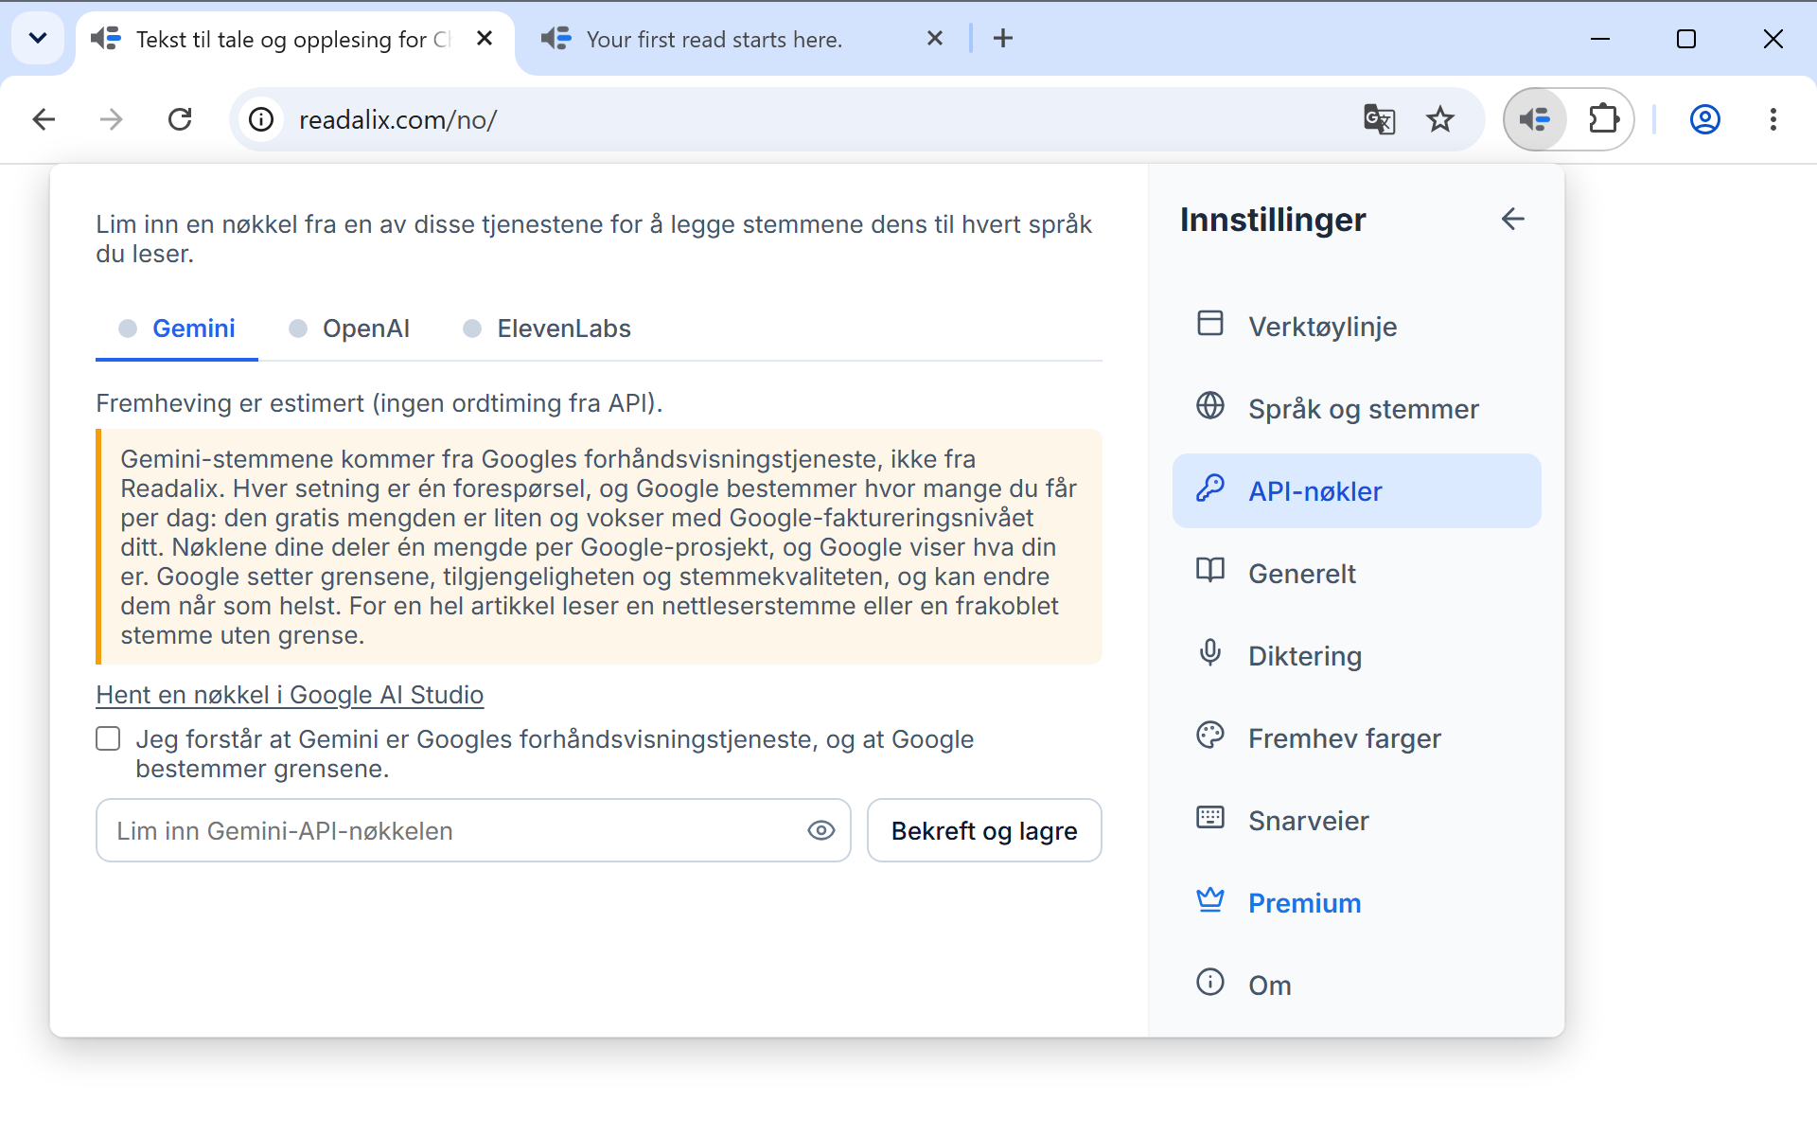Open a new browser tab
The width and height of the screenshot is (1817, 1136).
[x=1003, y=38]
